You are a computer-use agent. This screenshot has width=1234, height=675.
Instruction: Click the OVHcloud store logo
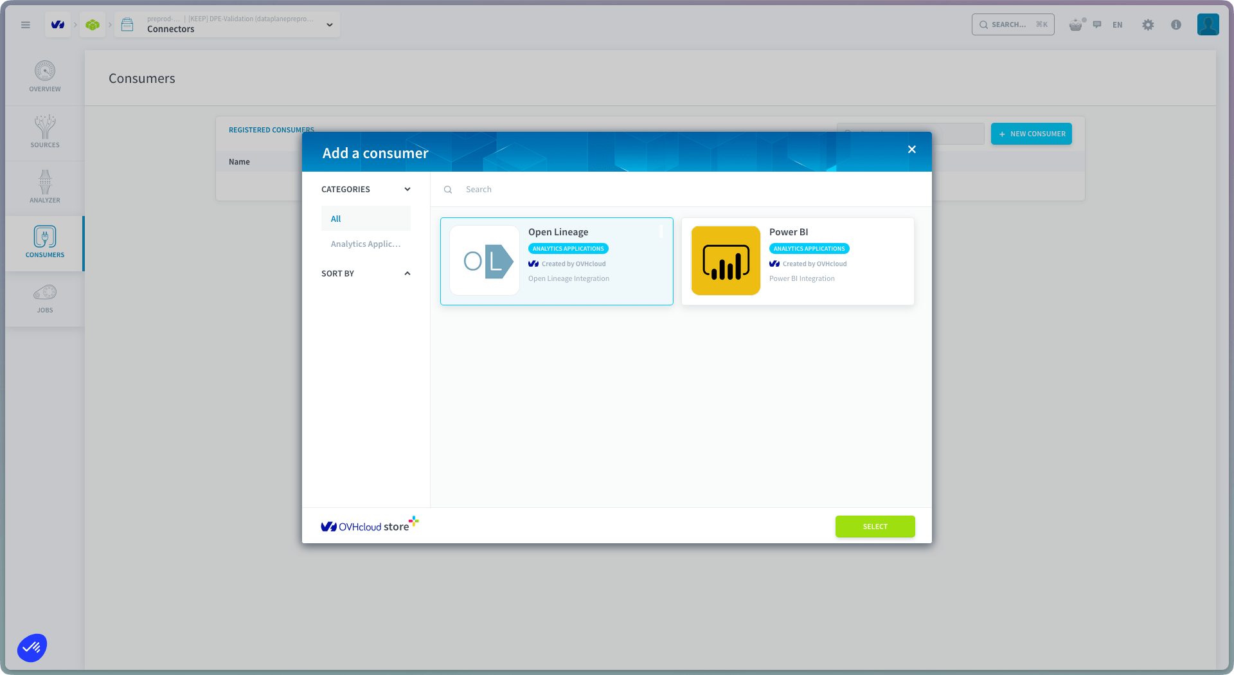click(370, 525)
